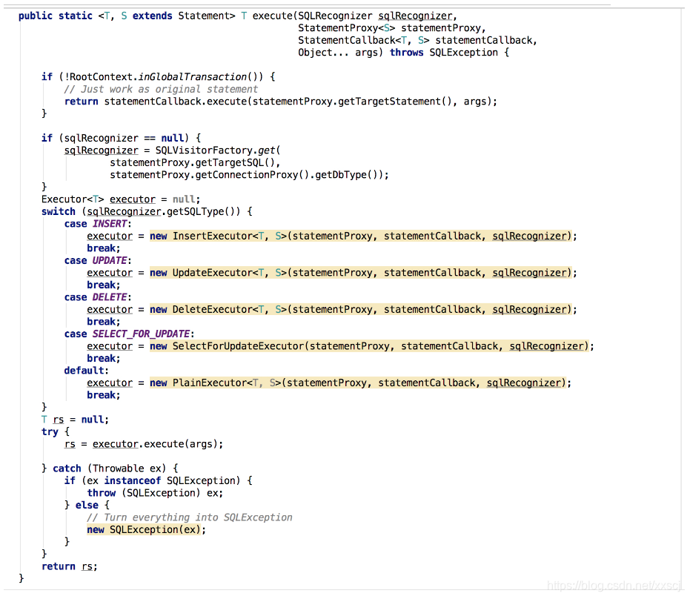Click the 'SelectForUpdateExecutor' class name
This screenshot has width=687, height=599.
(239, 347)
